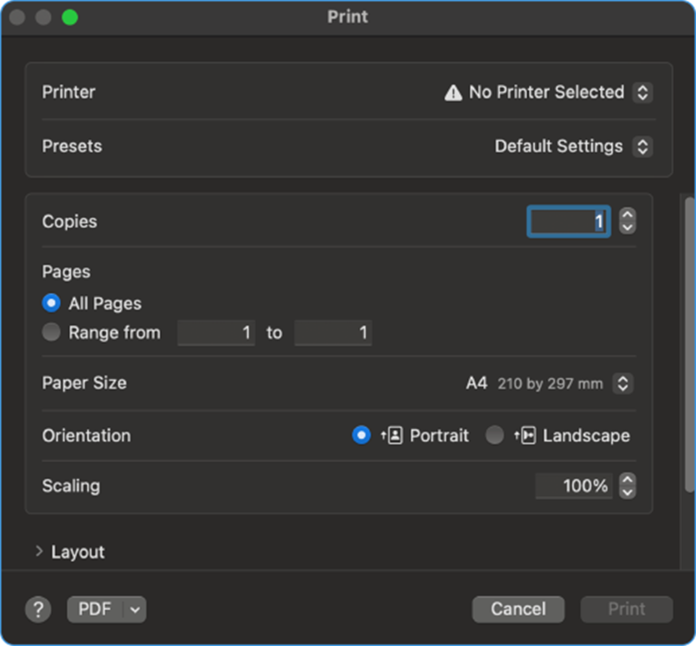Adjust scaling using the stepper arrows
Screen dimensions: 696x646
coord(628,486)
